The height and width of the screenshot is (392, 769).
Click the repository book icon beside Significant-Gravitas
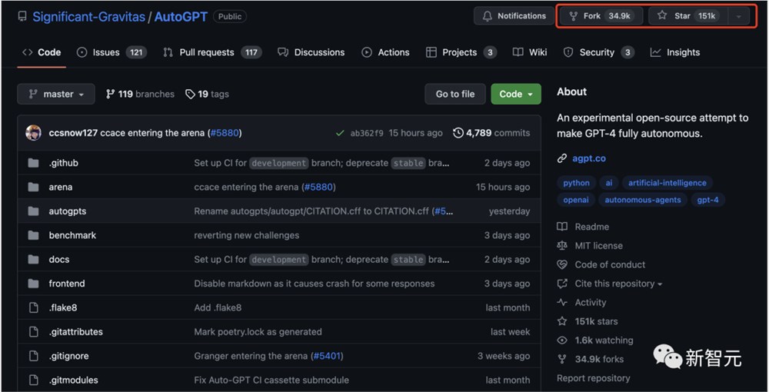pyautogui.click(x=22, y=16)
